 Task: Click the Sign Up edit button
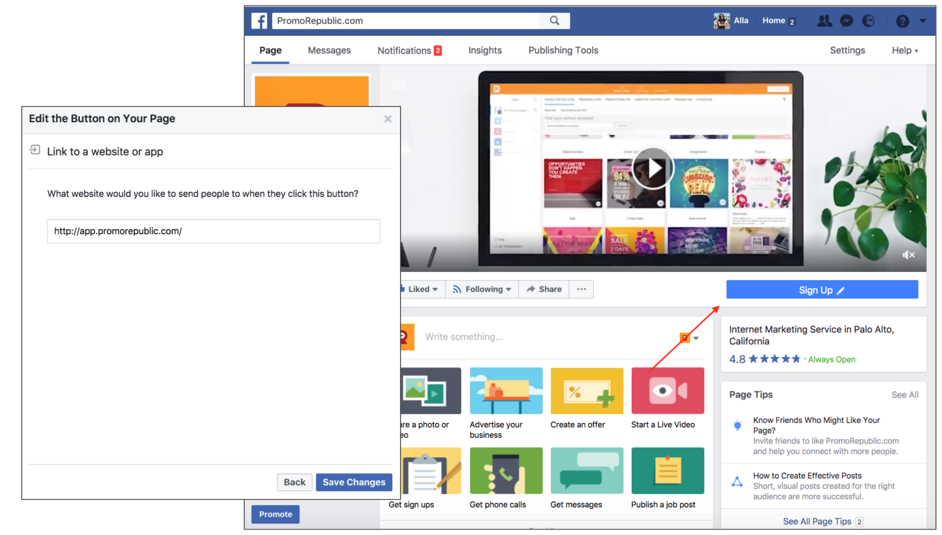pos(822,290)
